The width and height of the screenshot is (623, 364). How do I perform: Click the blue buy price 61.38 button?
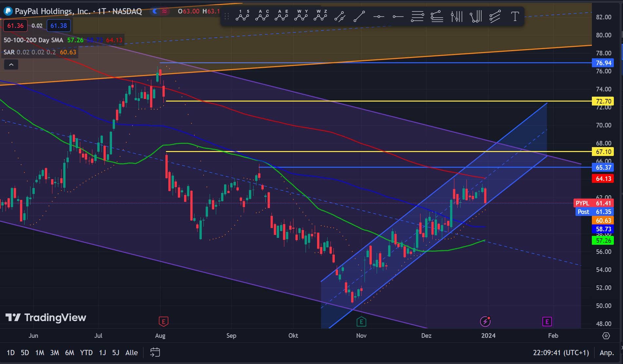tap(59, 26)
